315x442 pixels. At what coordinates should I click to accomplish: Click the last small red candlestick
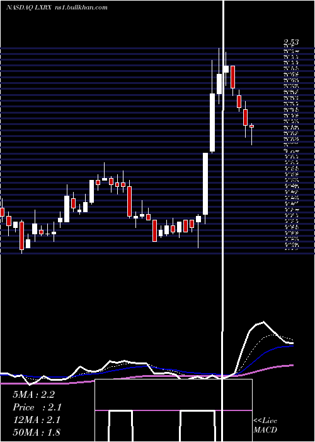252,126
